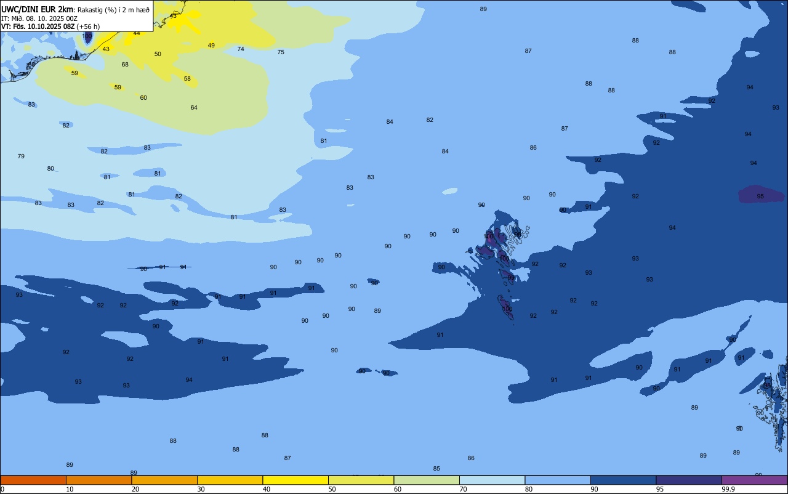Click the map value '74'
The width and height of the screenshot is (788, 494).
click(241, 49)
